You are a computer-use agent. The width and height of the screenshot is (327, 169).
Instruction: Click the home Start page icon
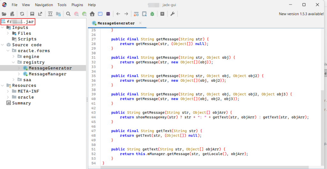92,14
